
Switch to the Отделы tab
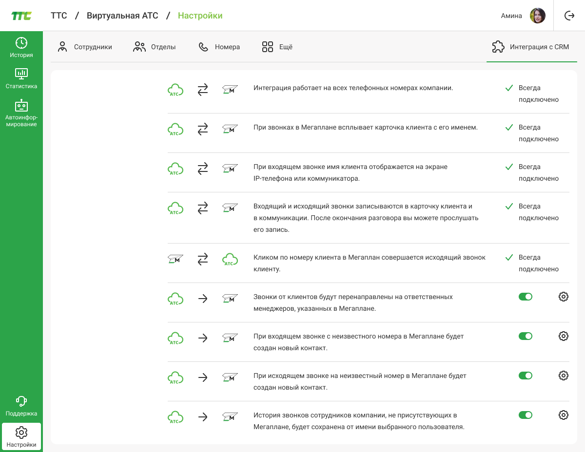[x=155, y=47]
